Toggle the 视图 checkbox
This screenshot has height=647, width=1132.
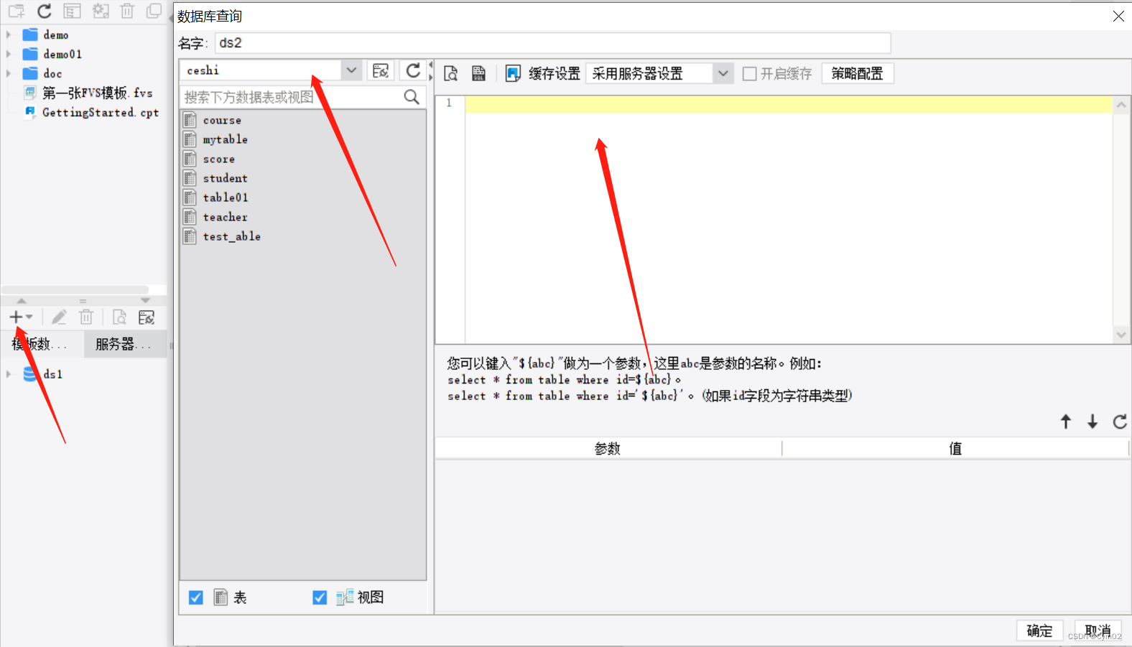320,597
